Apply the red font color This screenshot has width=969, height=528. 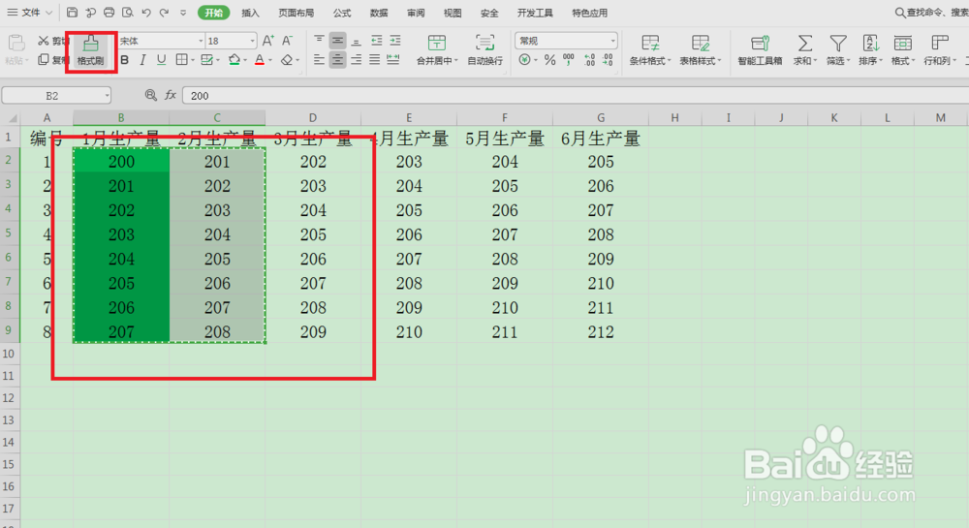[260, 60]
